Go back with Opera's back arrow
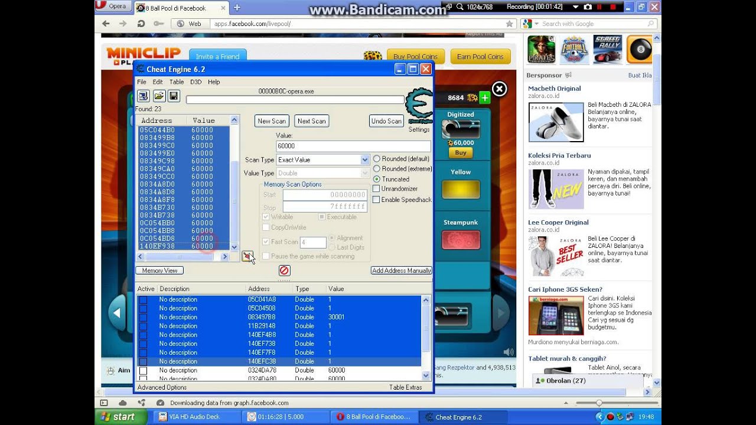756x425 pixels. point(106,24)
